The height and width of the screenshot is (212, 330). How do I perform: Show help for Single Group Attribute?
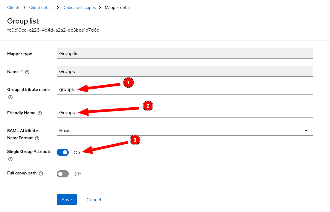(10, 159)
